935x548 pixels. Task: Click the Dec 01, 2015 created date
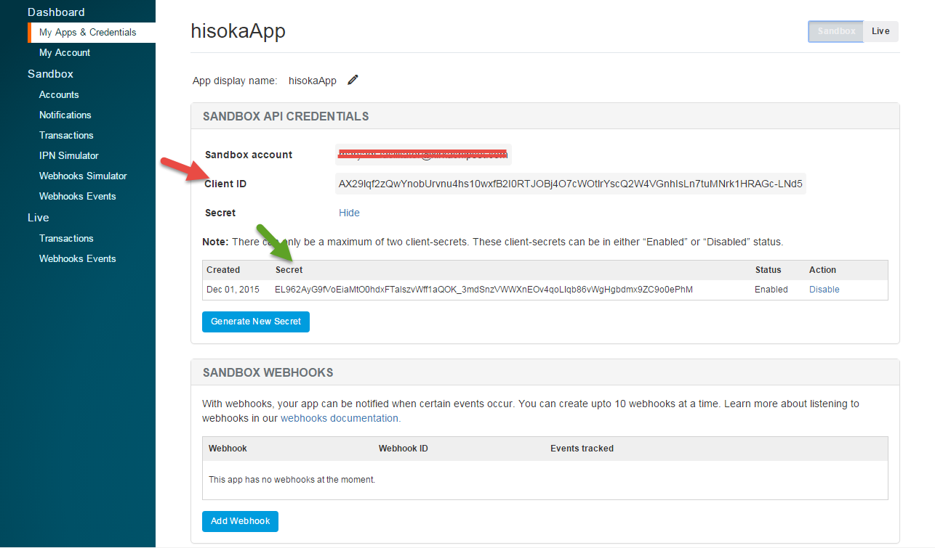tap(233, 290)
